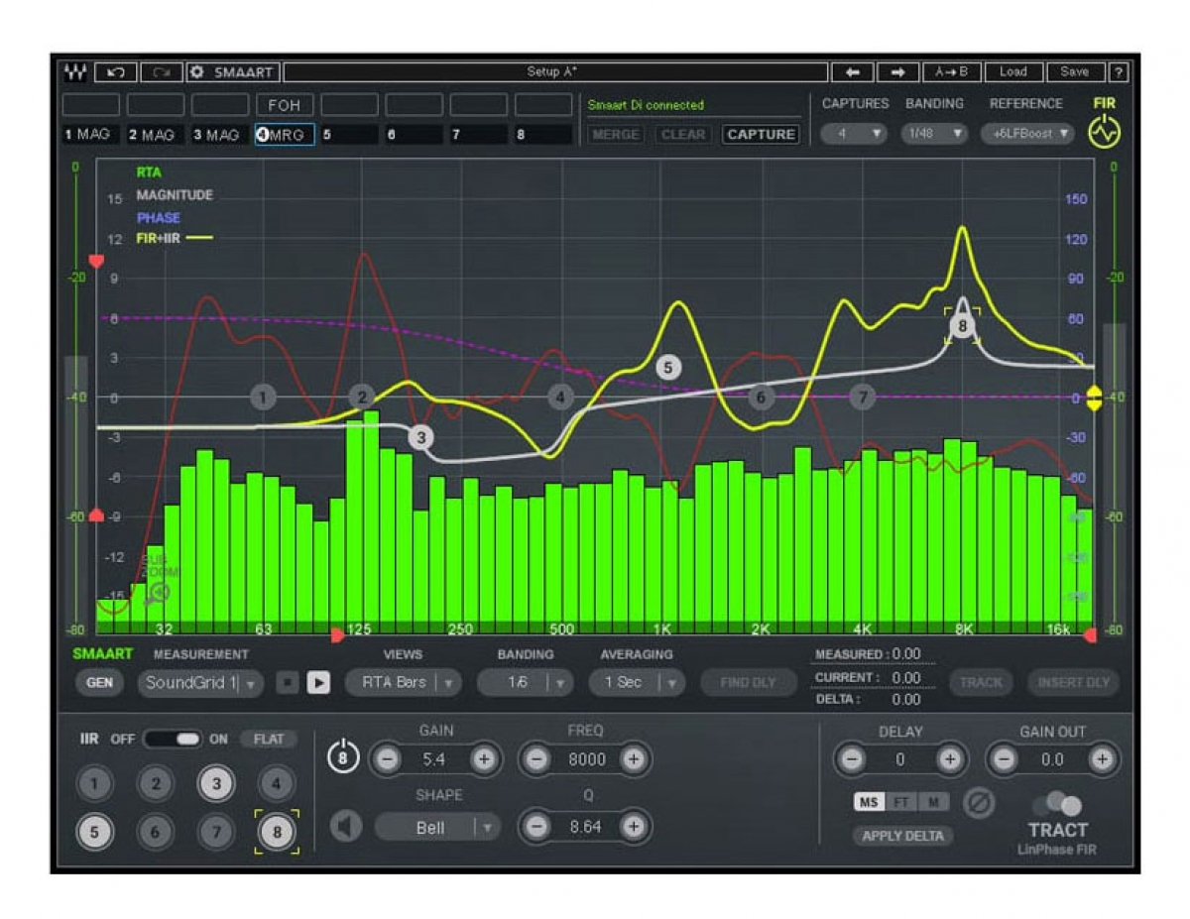1190x919 pixels.
Task: Open reference +6LFBoost dropdown
Action: point(1027,133)
